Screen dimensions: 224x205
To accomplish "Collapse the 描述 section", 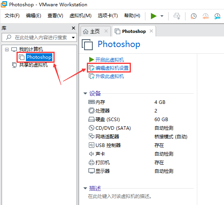I will coord(85,188).
